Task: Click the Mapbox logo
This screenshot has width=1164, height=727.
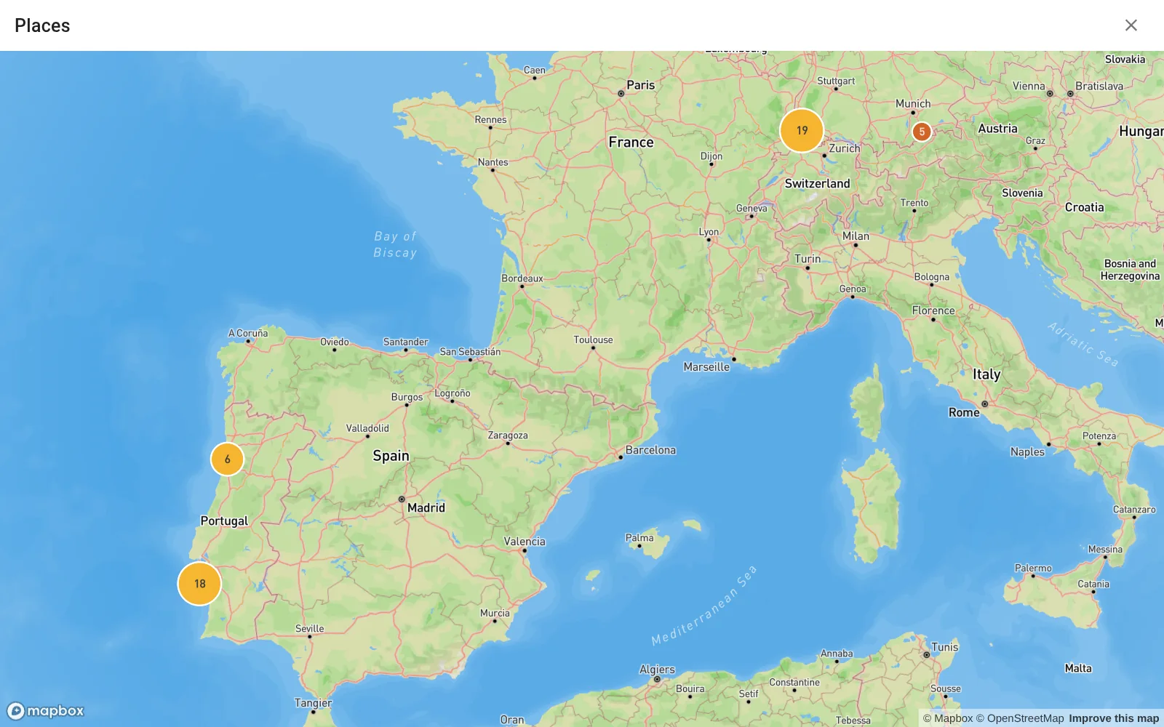Action: tap(45, 710)
